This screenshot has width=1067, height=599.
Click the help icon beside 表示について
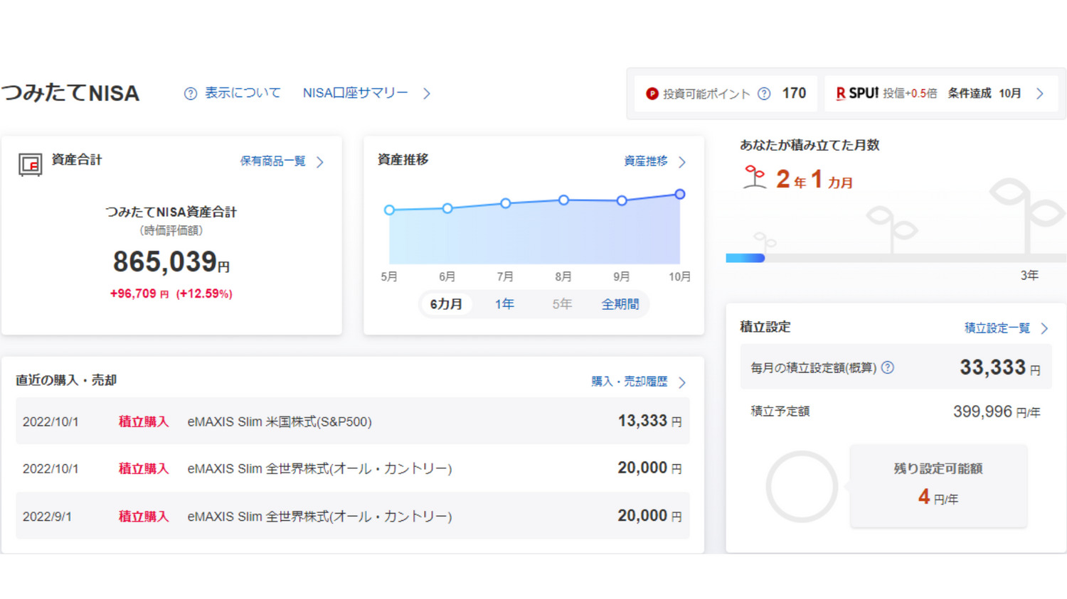[190, 94]
